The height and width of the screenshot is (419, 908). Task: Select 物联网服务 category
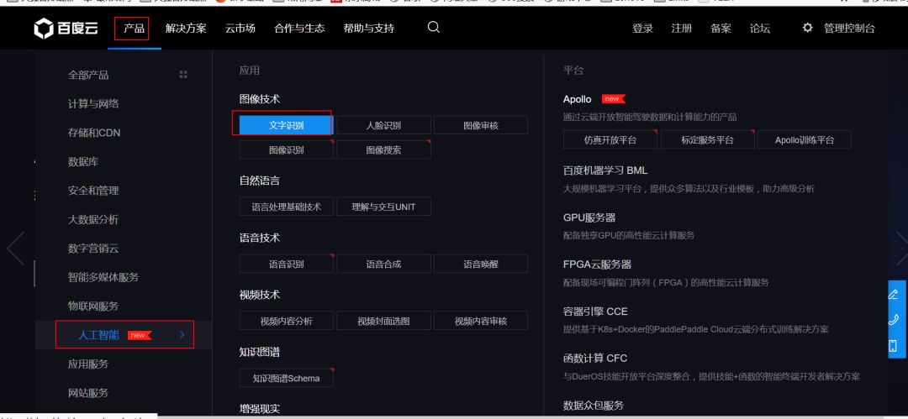[x=93, y=306]
